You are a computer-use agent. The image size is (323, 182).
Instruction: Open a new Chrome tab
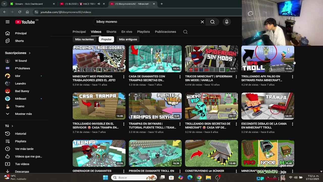point(161,4)
